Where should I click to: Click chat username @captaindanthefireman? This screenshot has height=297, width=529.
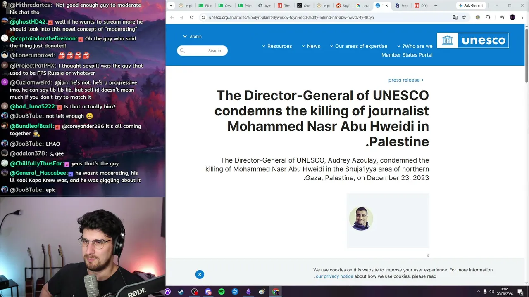43,39
